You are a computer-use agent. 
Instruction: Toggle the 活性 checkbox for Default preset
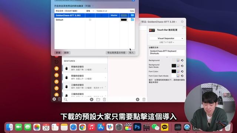pos(90,20)
